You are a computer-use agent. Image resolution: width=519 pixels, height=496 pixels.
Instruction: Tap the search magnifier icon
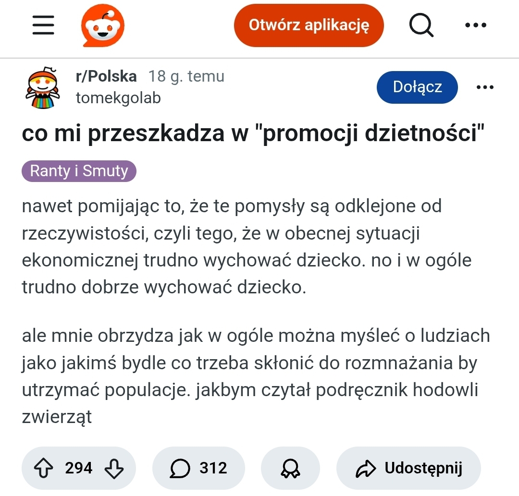(421, 25)
